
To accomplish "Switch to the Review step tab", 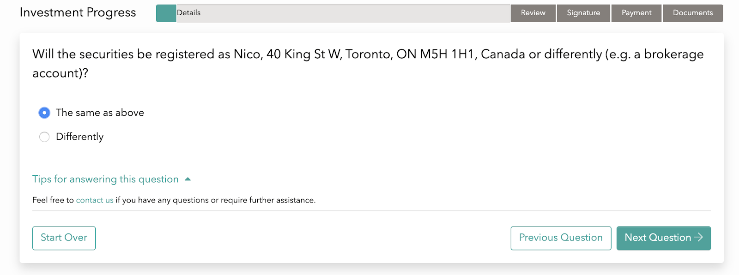I will [x=533, y=13].
